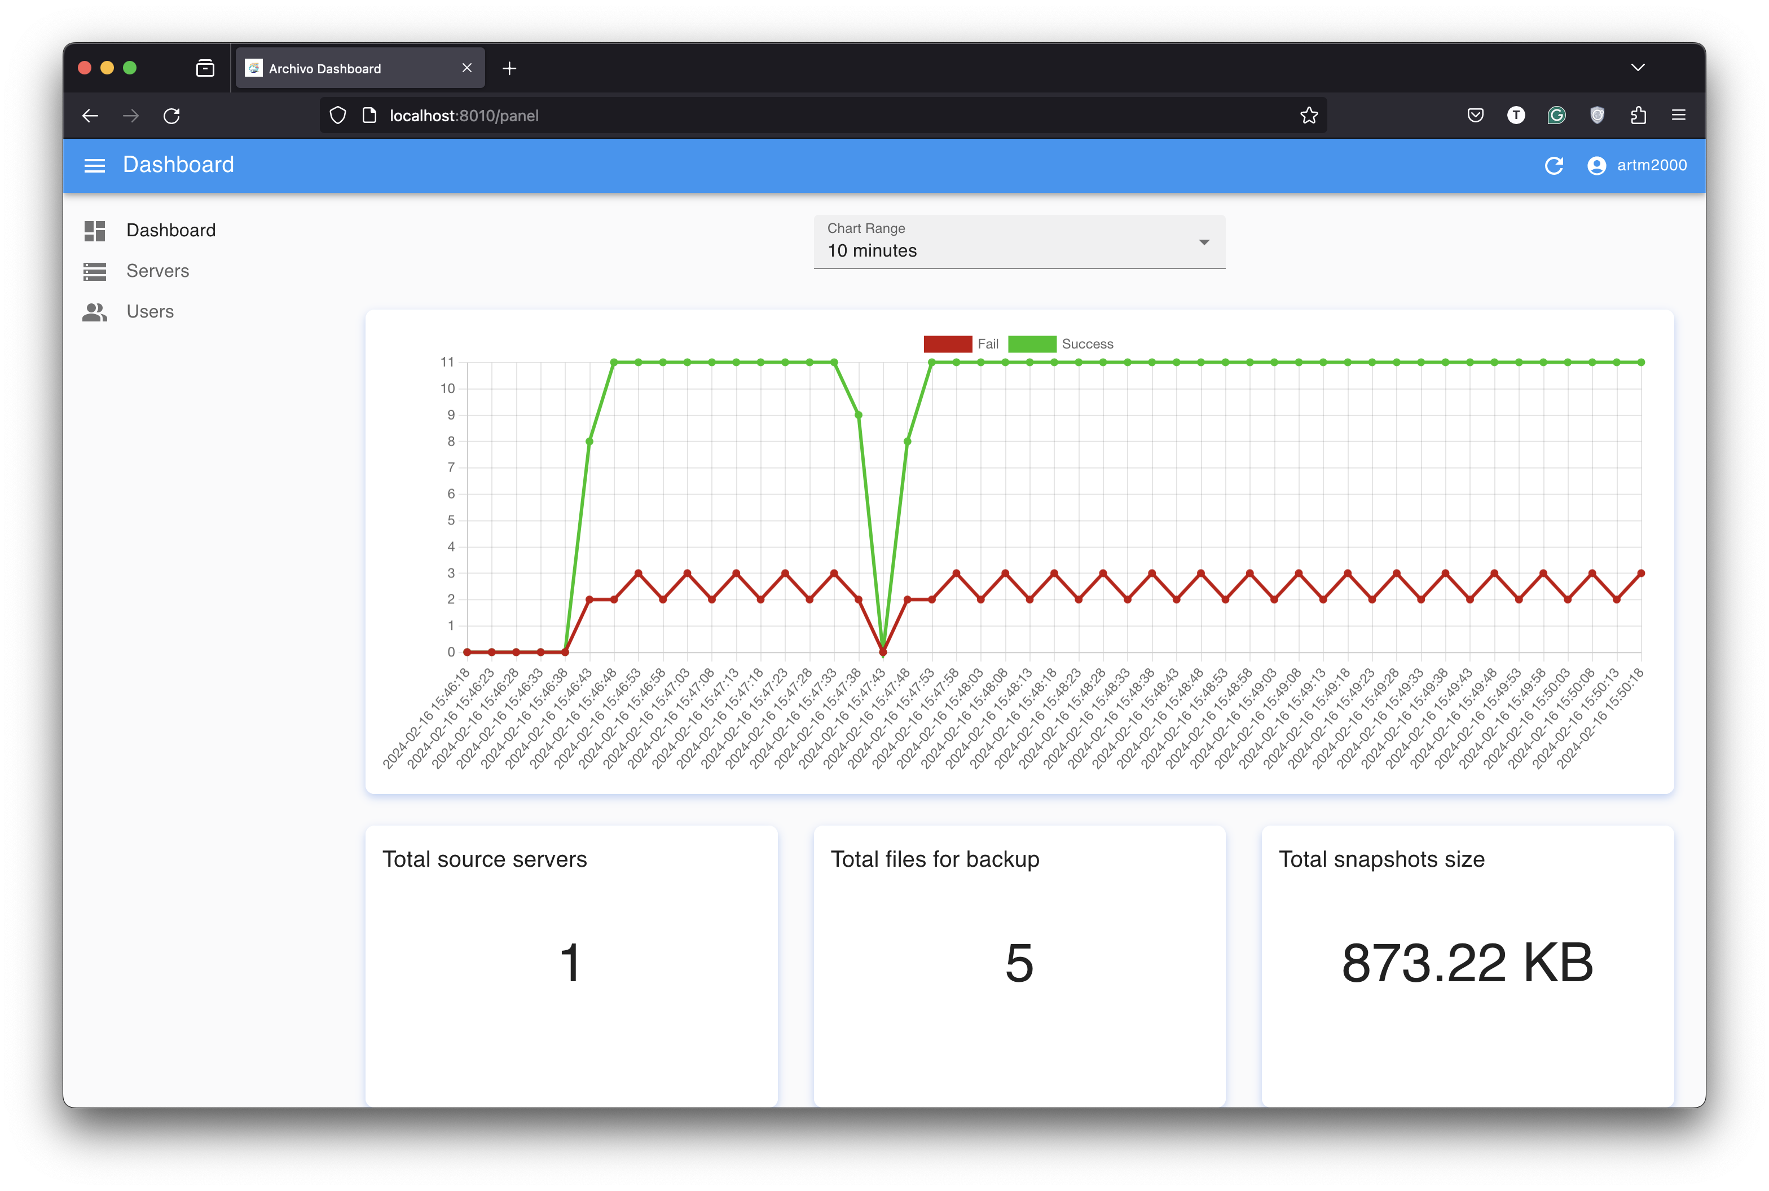Click the Pocket save icon
Screen dimensions: 1769x1191
tap(1475, 116)
